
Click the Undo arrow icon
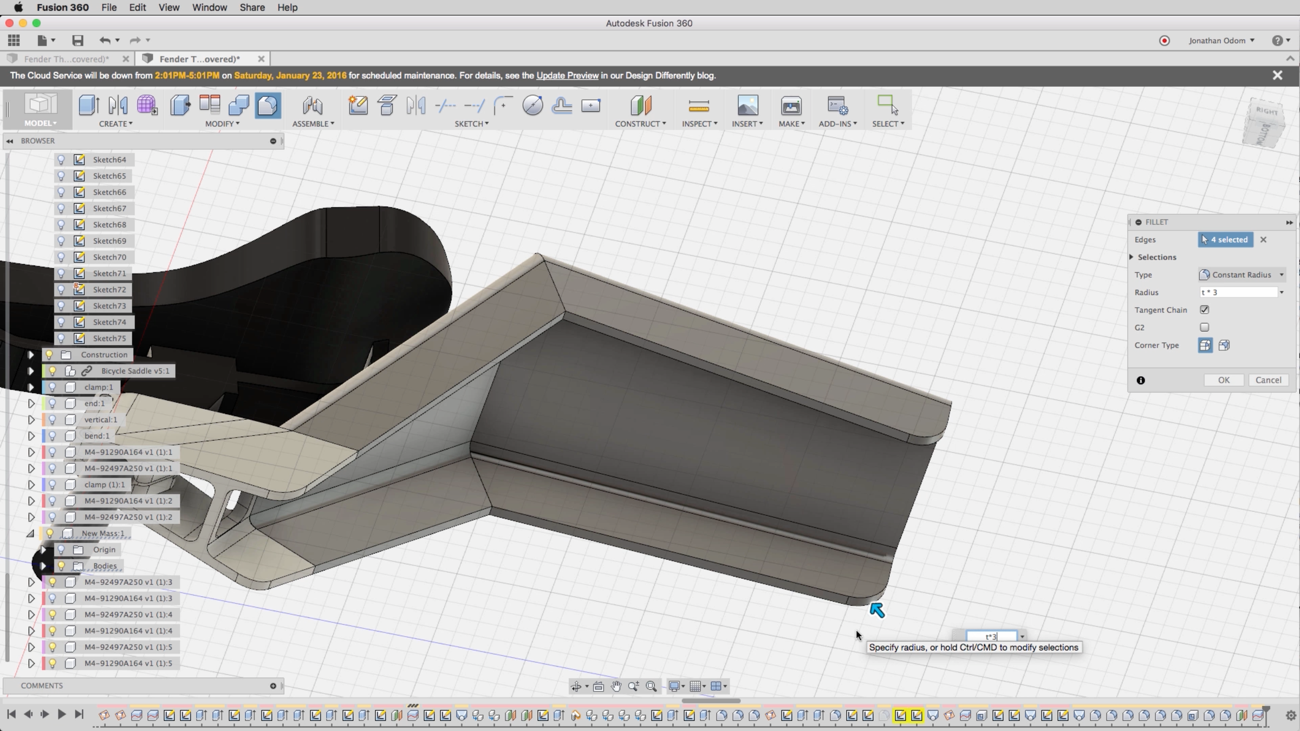point(105,41)
